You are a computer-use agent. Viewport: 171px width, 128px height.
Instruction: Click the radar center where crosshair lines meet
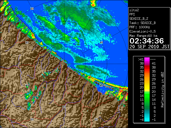pos(64,64)
